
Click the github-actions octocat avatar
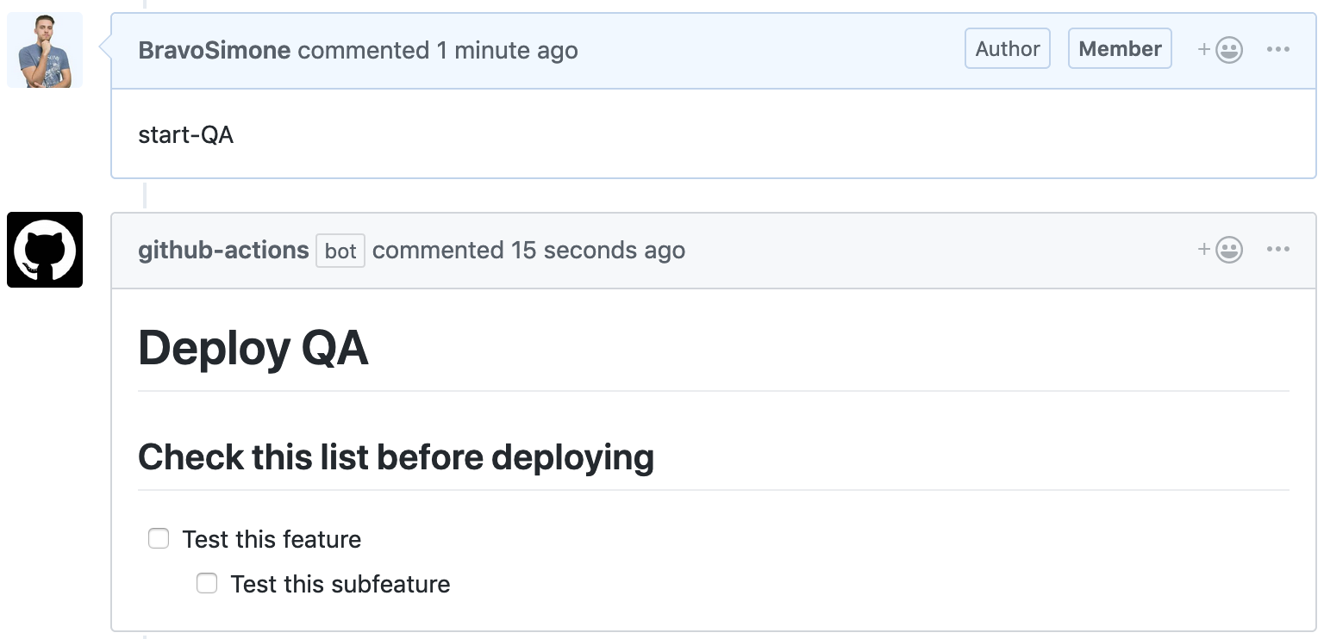pos(44,250)
